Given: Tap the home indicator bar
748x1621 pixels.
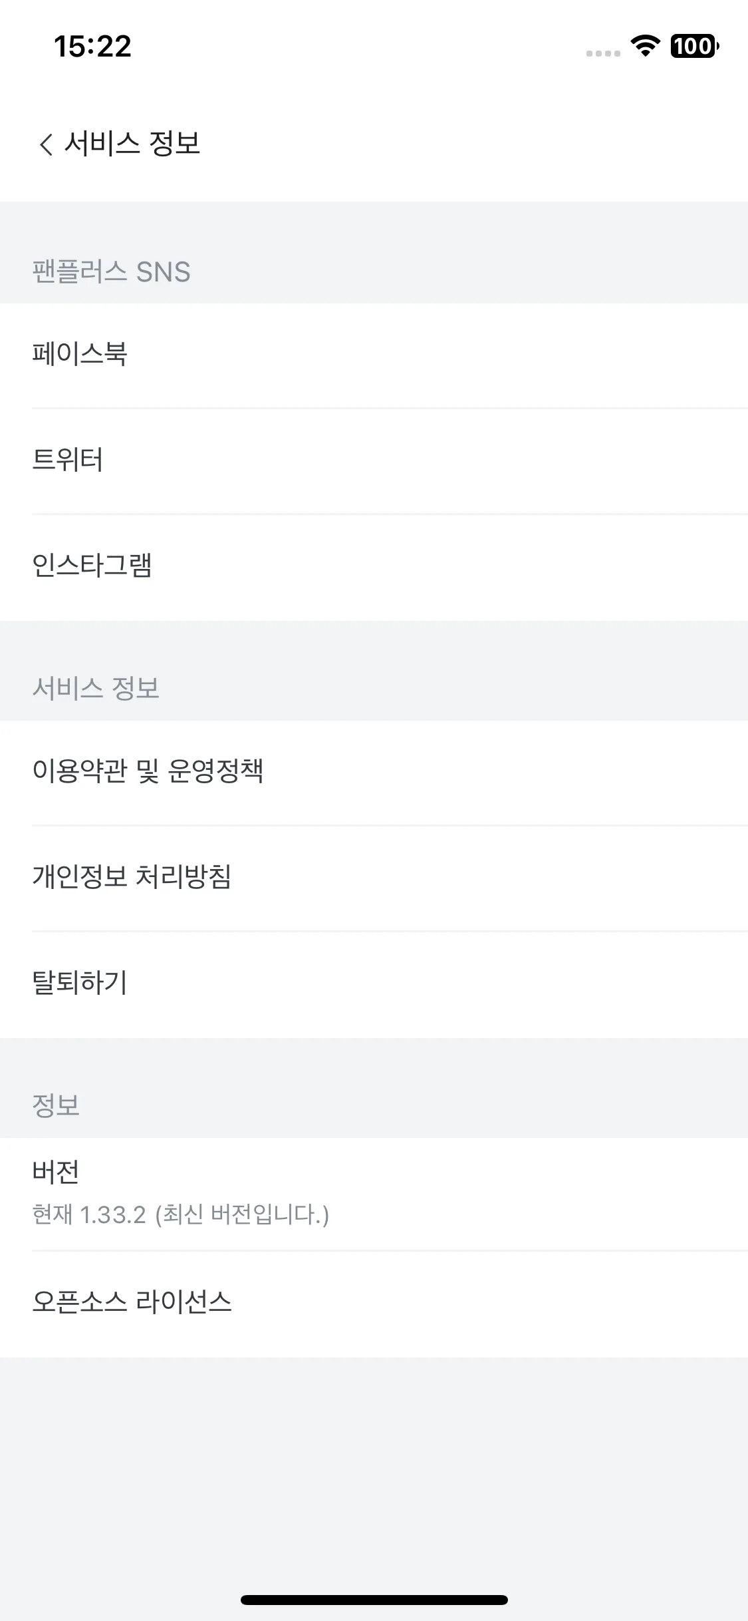Looking at the screenshot, I should [x=374, y=1600].
